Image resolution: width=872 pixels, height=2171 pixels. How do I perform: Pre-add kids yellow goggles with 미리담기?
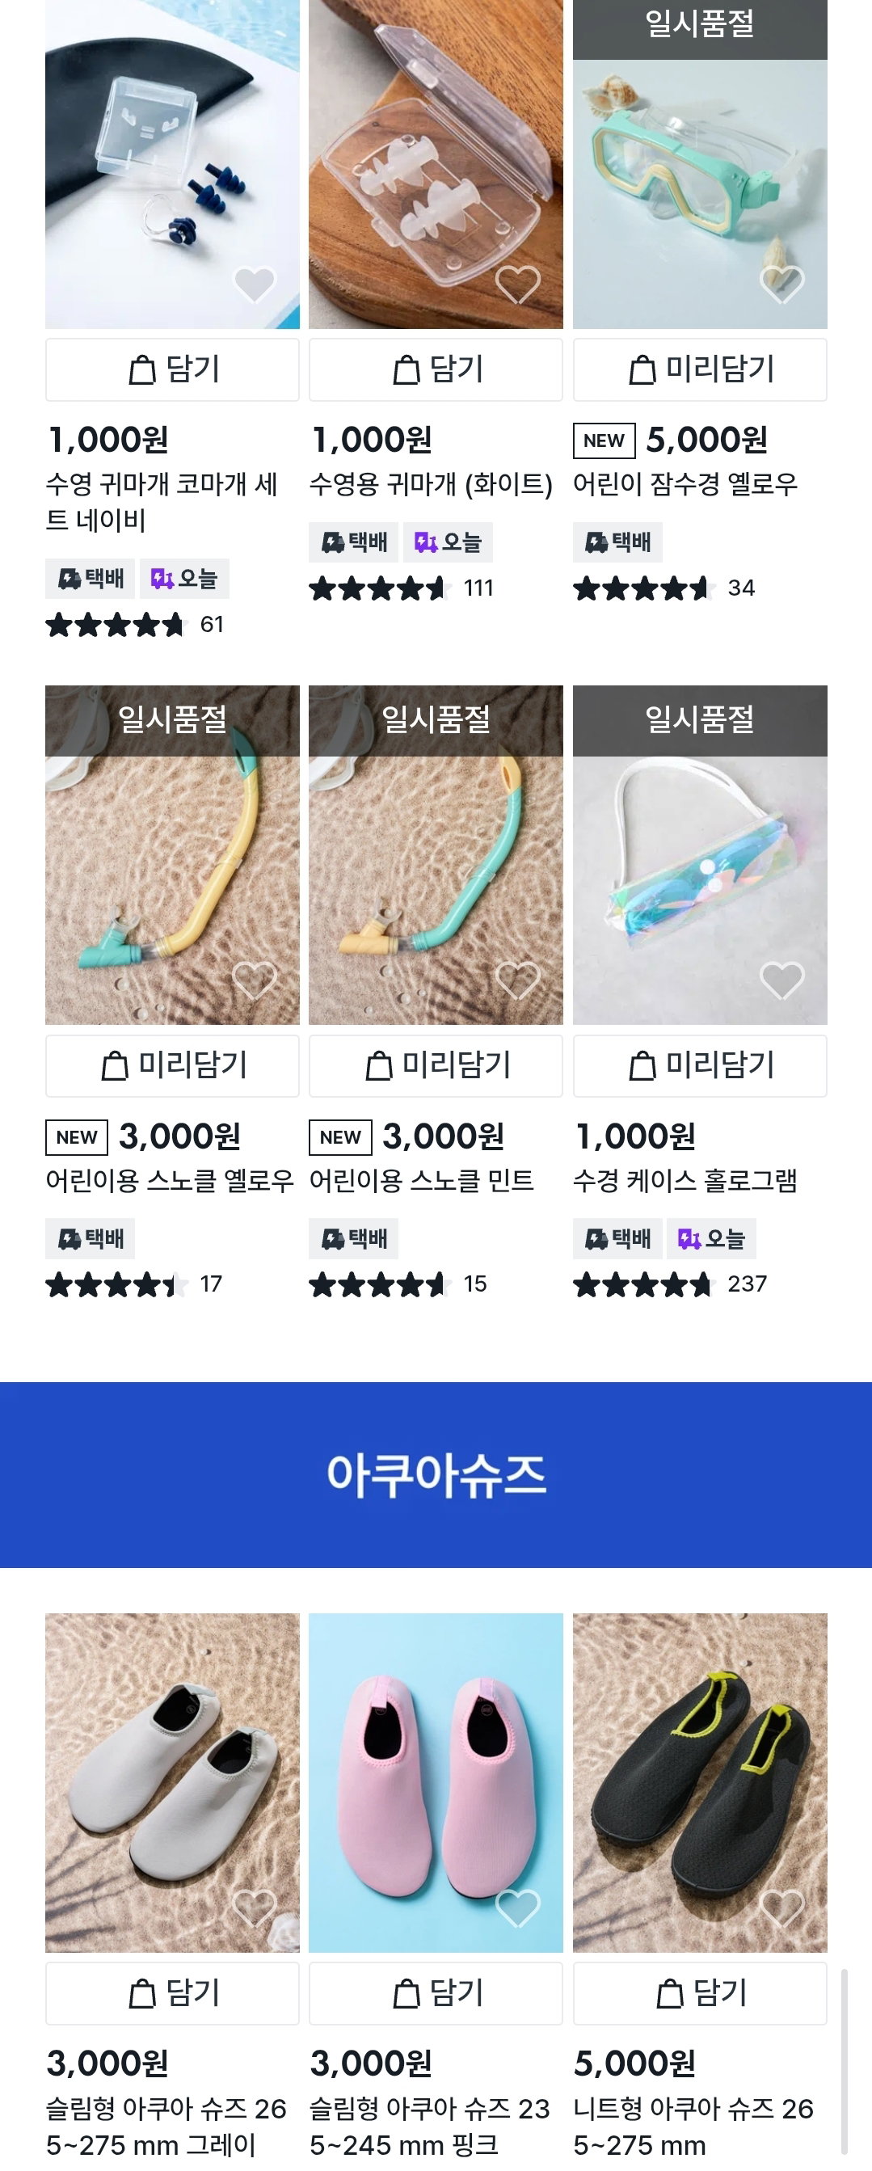coord(700,370)
